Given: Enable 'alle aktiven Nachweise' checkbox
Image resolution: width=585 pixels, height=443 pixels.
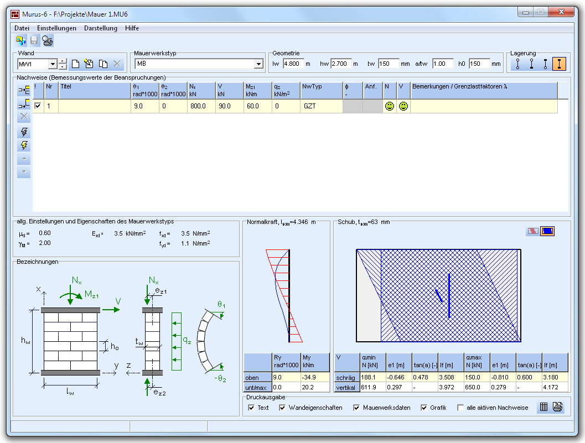Looking at the screenshot, I should pos(460,408).
